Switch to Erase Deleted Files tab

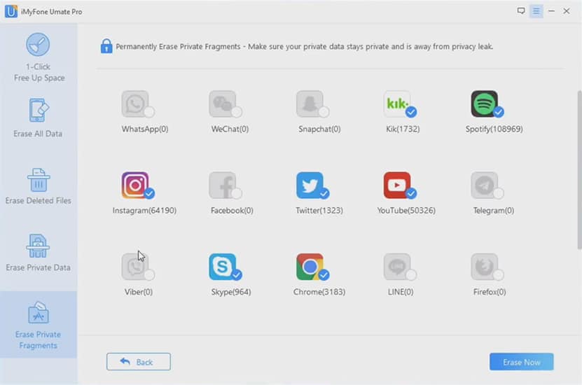pos(39,187)
